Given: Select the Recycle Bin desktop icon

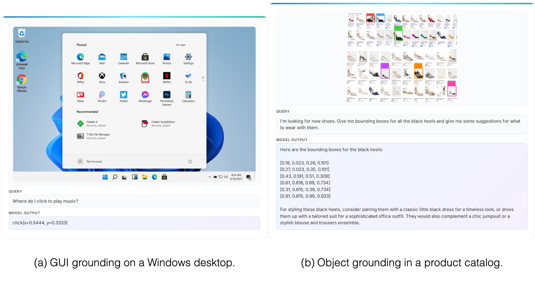Looking at the screenshot, I should pyautogui.click(x=22, y=36).
